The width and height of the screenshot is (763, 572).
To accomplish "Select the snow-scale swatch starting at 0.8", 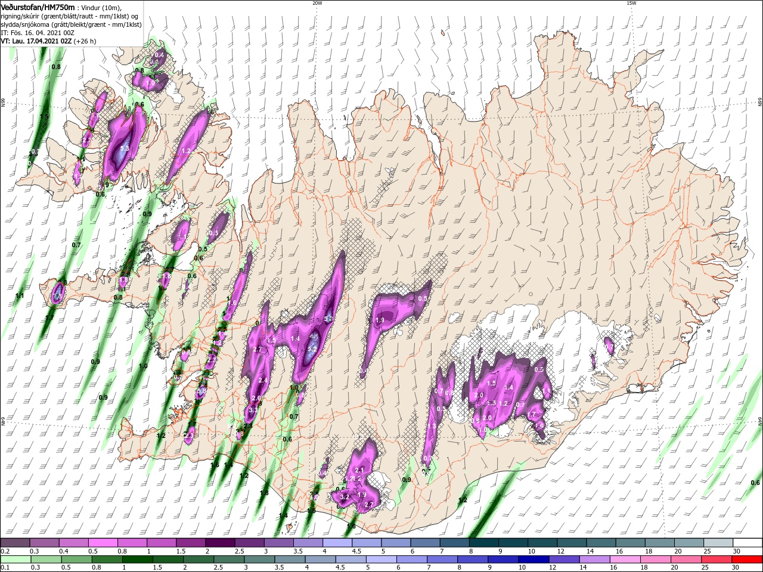I will point(132,542).
